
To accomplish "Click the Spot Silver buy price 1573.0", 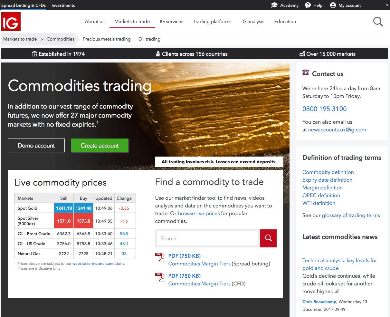I will tap(83, 221).
